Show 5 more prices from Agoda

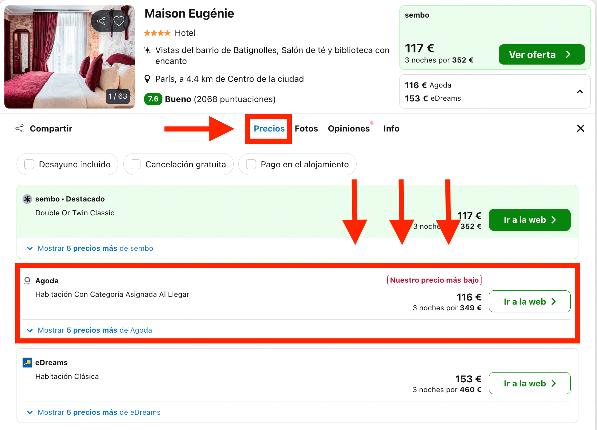(95, 330)
